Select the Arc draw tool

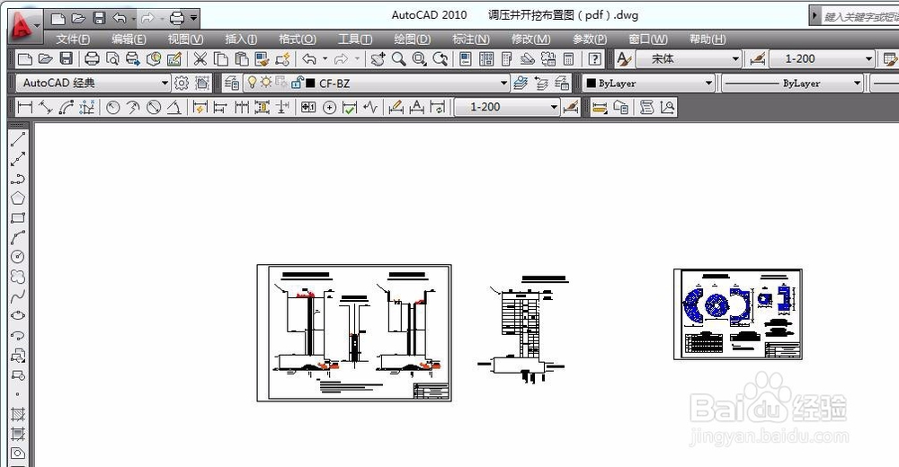pos(18,237)
